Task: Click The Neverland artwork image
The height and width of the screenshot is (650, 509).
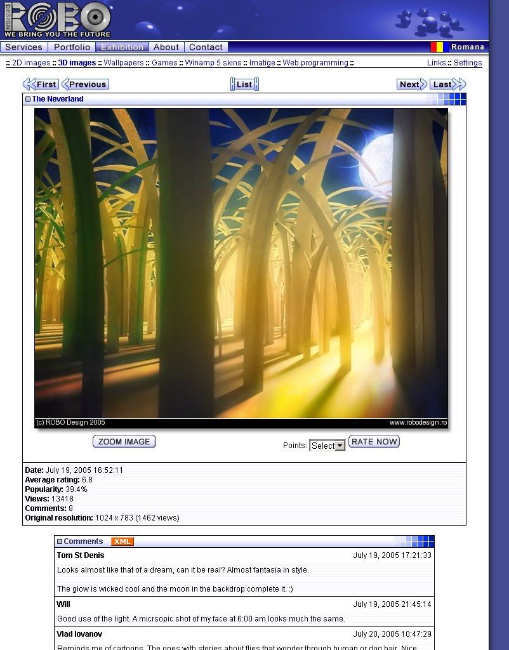Action: click(241, 263)
